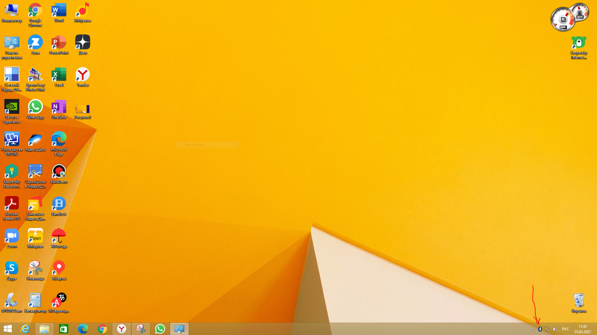Switch to the Control Panel taskbar window

(x=180, y=329)
